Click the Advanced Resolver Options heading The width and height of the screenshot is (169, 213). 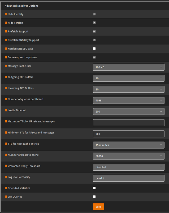click(x=21, y=6)
